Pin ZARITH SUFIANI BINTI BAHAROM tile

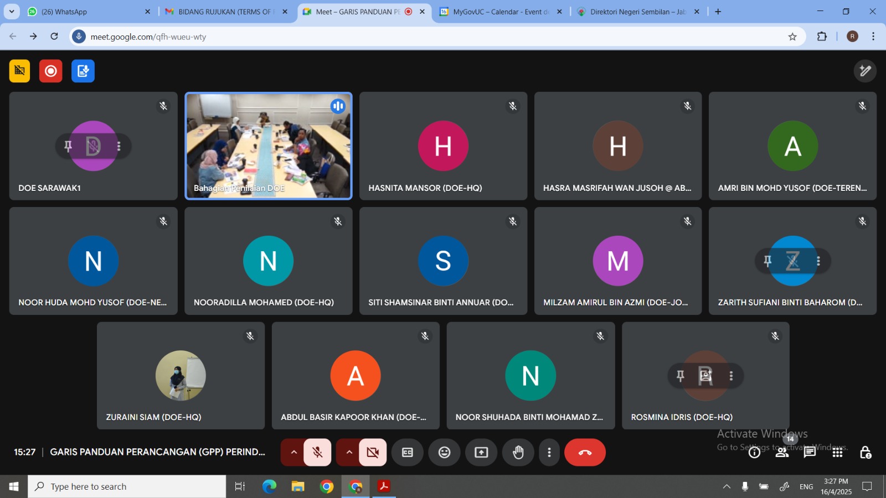coord(767,261)
